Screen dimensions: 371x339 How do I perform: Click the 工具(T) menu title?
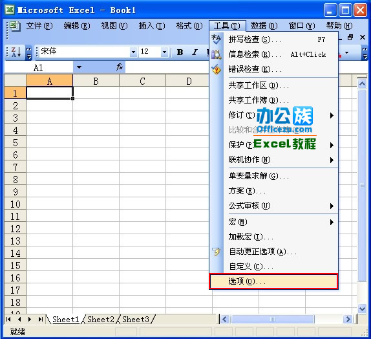(x=227, y=26)
